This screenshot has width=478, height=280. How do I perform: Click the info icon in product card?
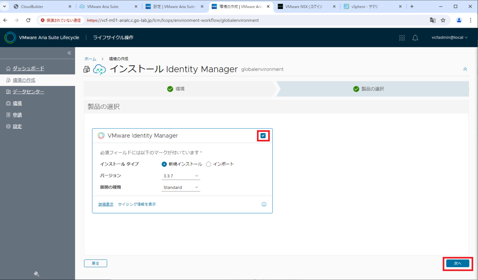click(x=264, y=204)
